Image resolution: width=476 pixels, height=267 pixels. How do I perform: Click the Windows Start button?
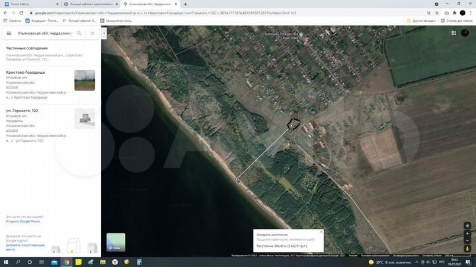click(x=5, y=262)
